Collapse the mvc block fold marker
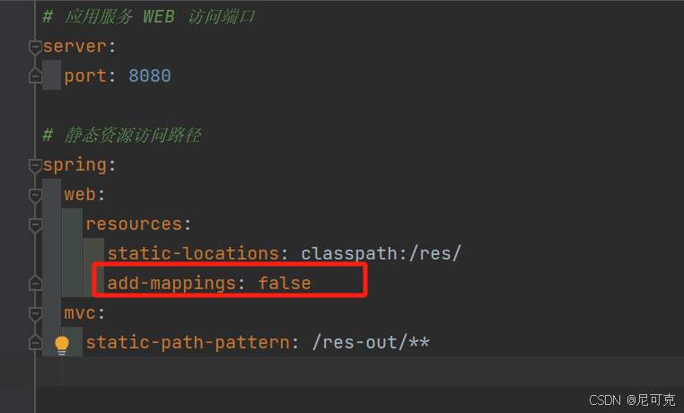Image resolution: width=684 pixels, height=413 pixels. [x=35, y=313]
